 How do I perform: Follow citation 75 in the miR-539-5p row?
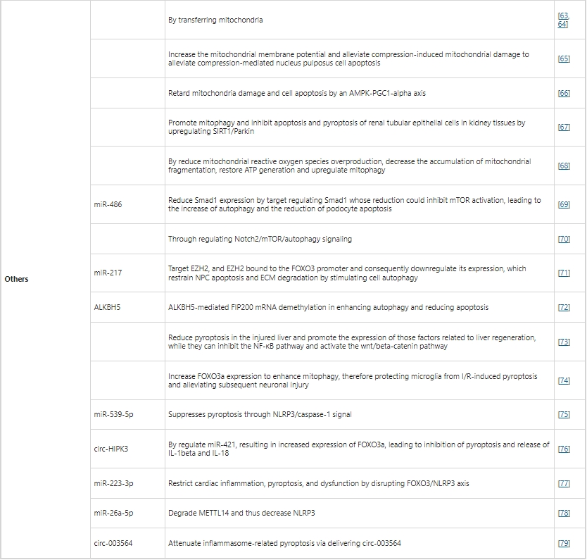(x=564, y=415)
